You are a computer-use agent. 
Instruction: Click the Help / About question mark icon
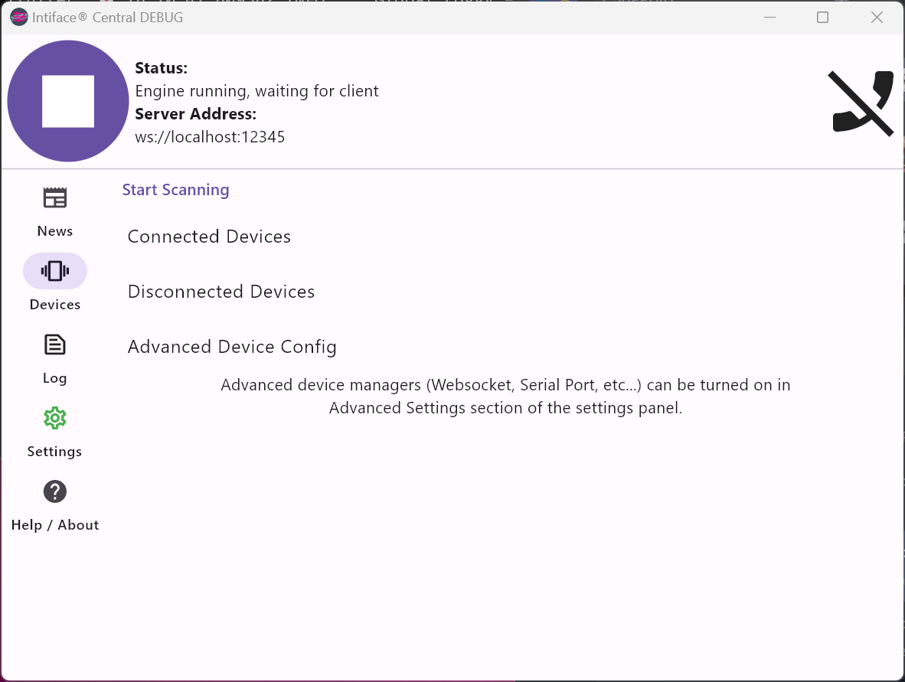(54, 491)
